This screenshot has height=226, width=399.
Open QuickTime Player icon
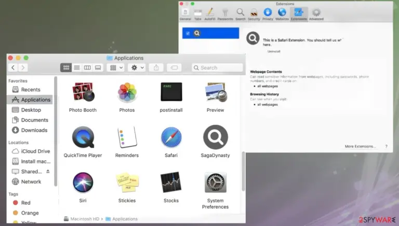(x=83, y=137)
